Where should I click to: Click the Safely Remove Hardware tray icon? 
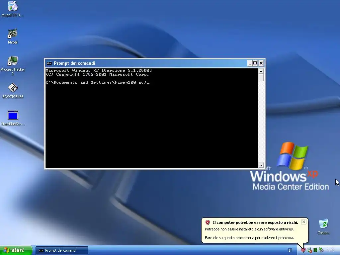click(x=321, y=250)
